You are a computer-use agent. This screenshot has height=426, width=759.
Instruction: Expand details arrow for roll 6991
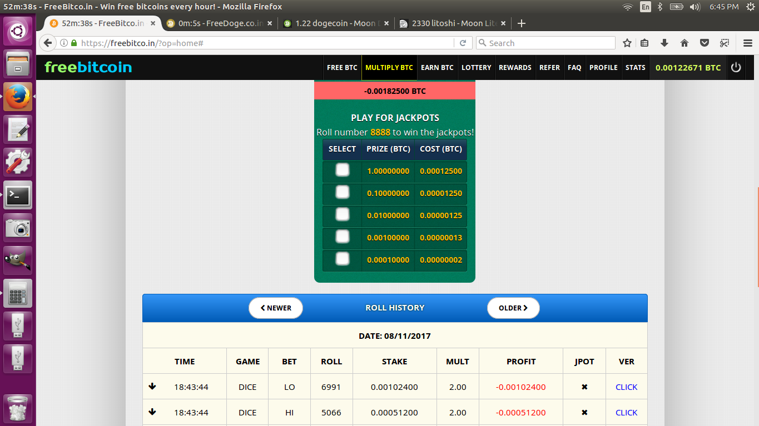click(x=152, y=387)
